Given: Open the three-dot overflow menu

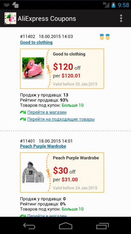Looking at the screenshot, I should [x=121, y=18].
